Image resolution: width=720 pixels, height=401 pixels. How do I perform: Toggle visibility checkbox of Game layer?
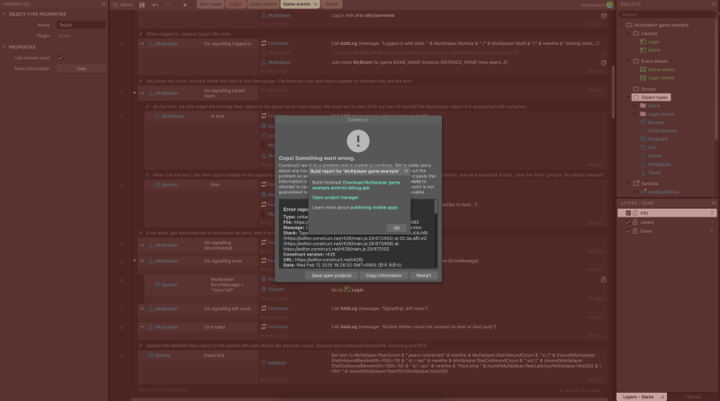tap(627, 231)
